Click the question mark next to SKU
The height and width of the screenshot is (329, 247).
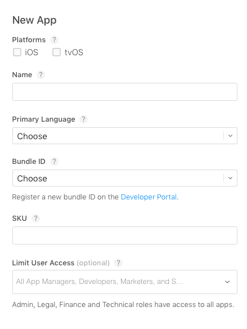35,219
